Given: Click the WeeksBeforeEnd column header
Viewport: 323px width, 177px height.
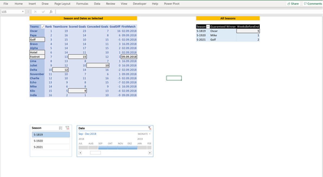Looking at the screenshot, I should [x=248, y=27].
